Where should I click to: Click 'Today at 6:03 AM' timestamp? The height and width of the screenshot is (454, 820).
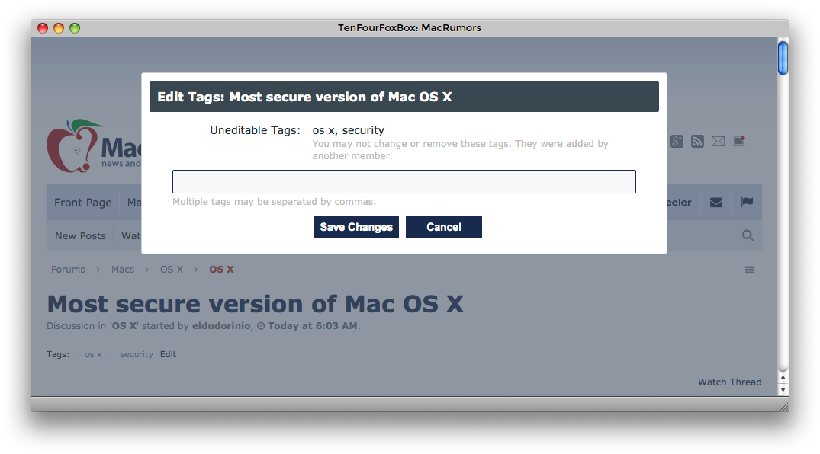[x=312, y=325]
